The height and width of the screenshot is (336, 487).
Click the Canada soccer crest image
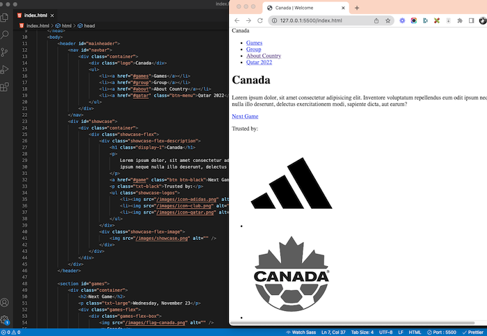click(292, 274)
